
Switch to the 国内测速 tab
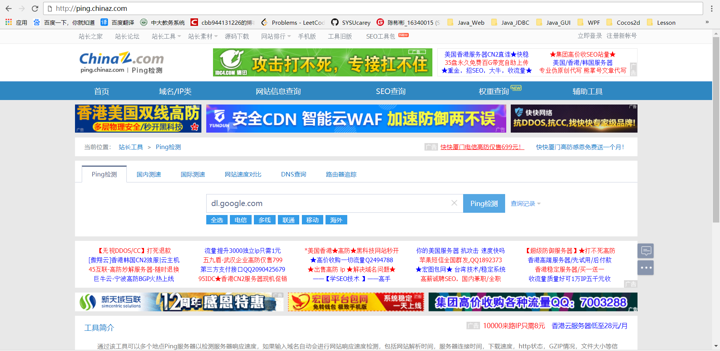tap(149, 174)
